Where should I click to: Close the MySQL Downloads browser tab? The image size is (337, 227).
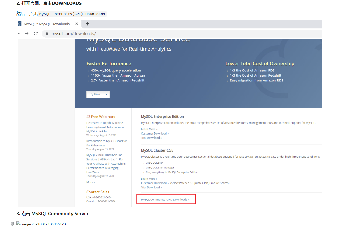point(77,24)
